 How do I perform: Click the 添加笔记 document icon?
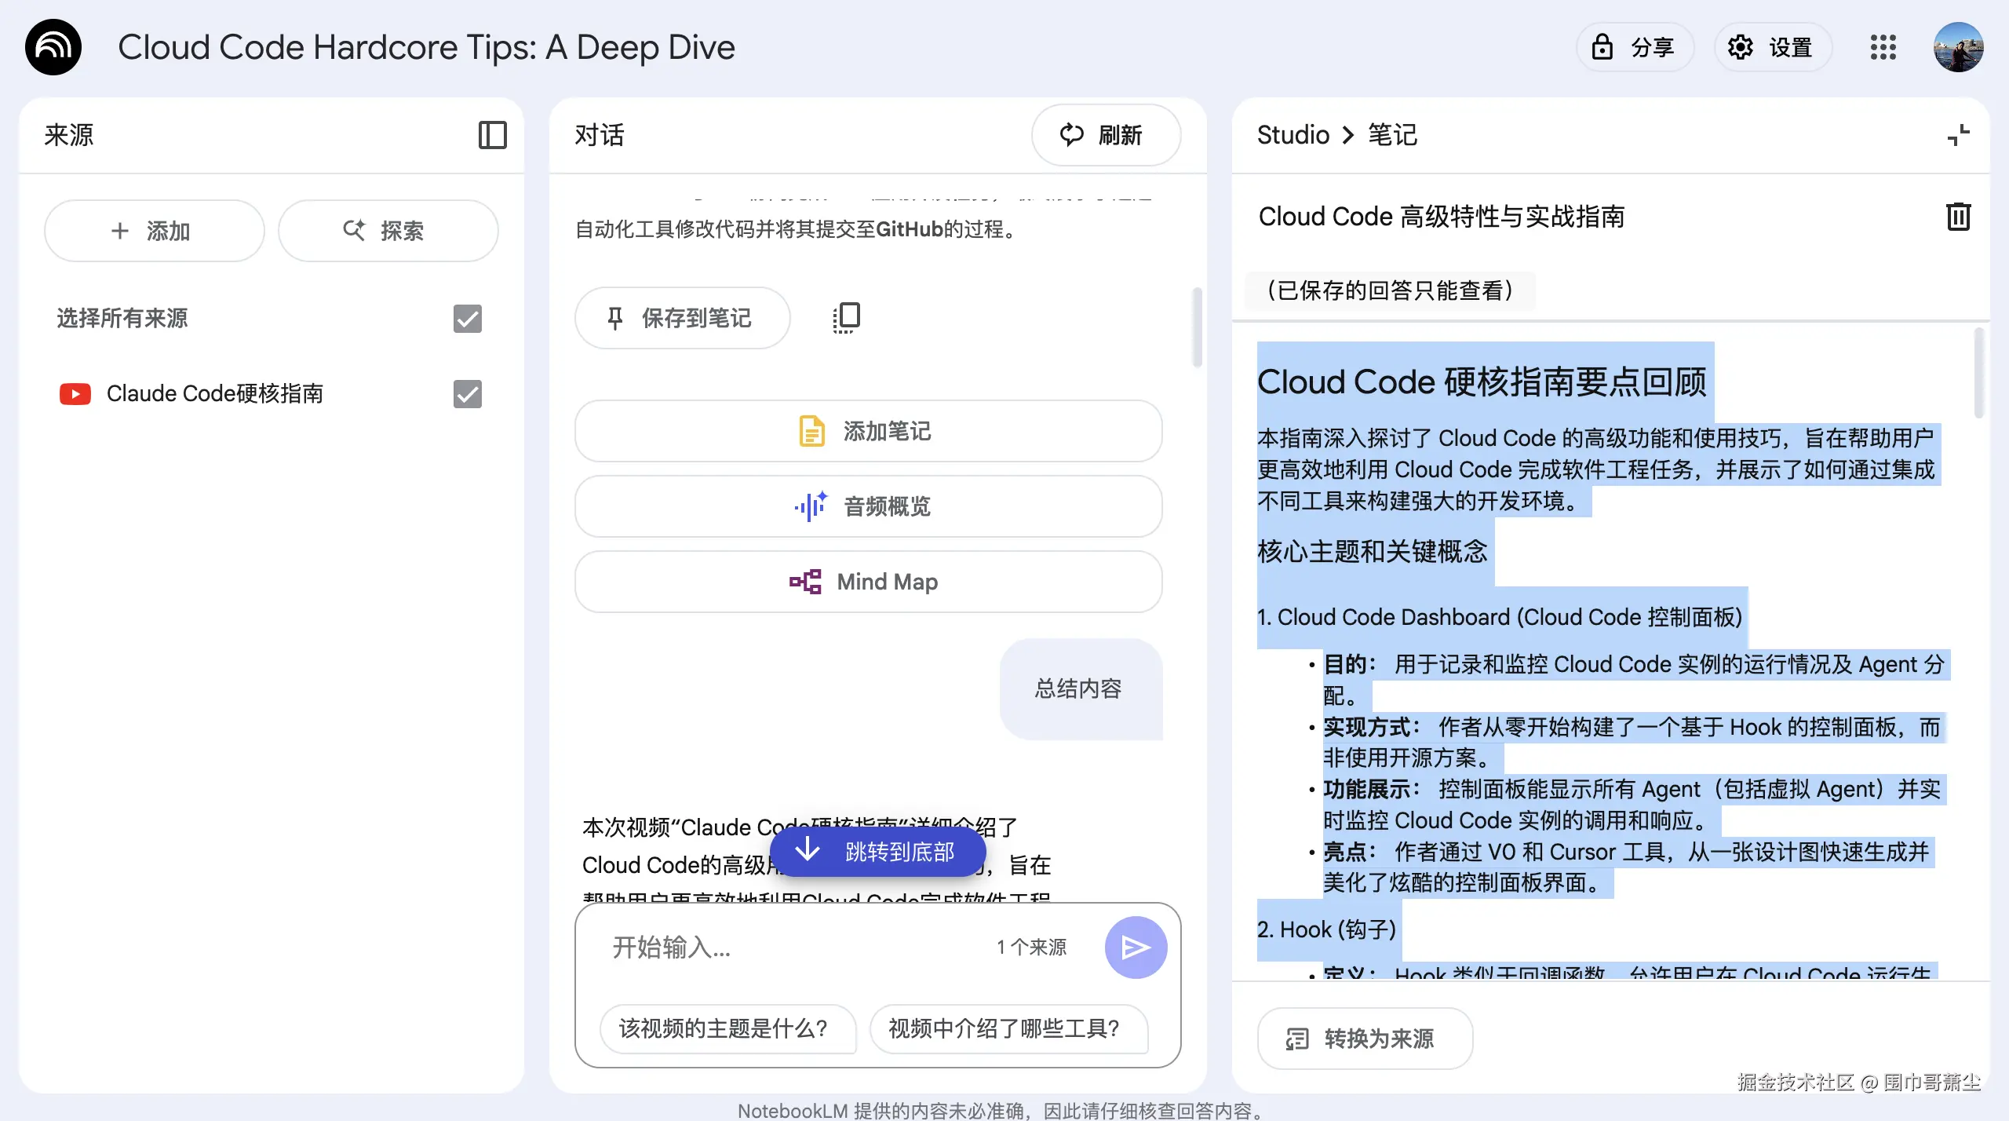point(812,430)
